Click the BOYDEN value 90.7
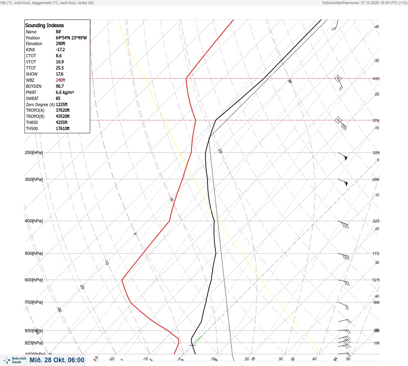Image resolution: width=408 pixels, height=366 pixels. (x=59, y=86)
